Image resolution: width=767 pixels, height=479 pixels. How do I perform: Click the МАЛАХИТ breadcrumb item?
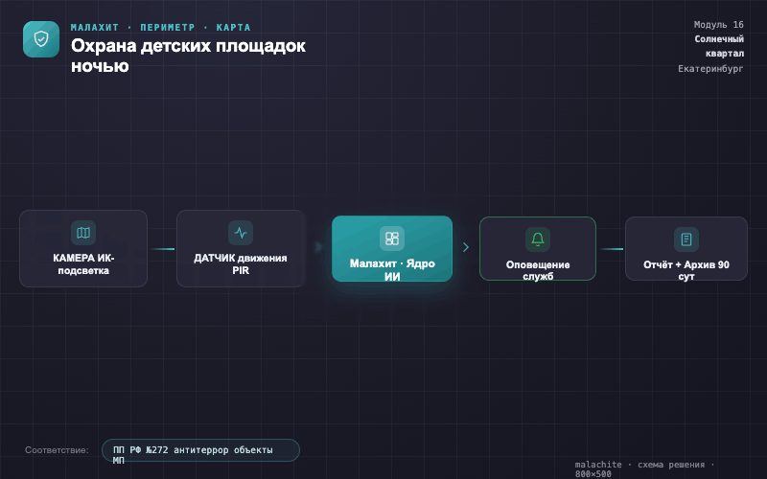tap(94, 28)
